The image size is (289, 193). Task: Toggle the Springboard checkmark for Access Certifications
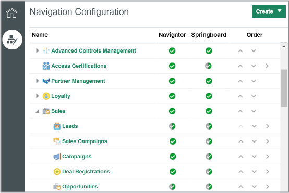coord(208,66)
